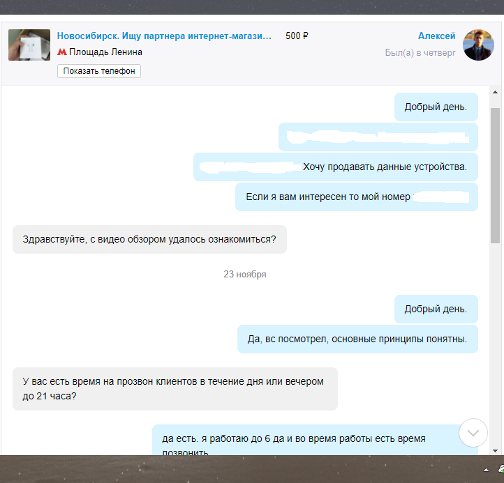The height and width of the screenshot is (483, 504).
Task: Open the Новосибирск partner listing title link
Action: tap(163, 36)
